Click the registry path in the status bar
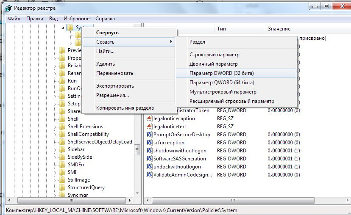 point(122,210)
